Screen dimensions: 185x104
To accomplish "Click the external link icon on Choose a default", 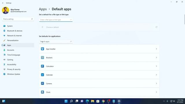I will [156, 27].
